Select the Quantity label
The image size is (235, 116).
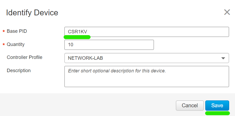point(16,44)
